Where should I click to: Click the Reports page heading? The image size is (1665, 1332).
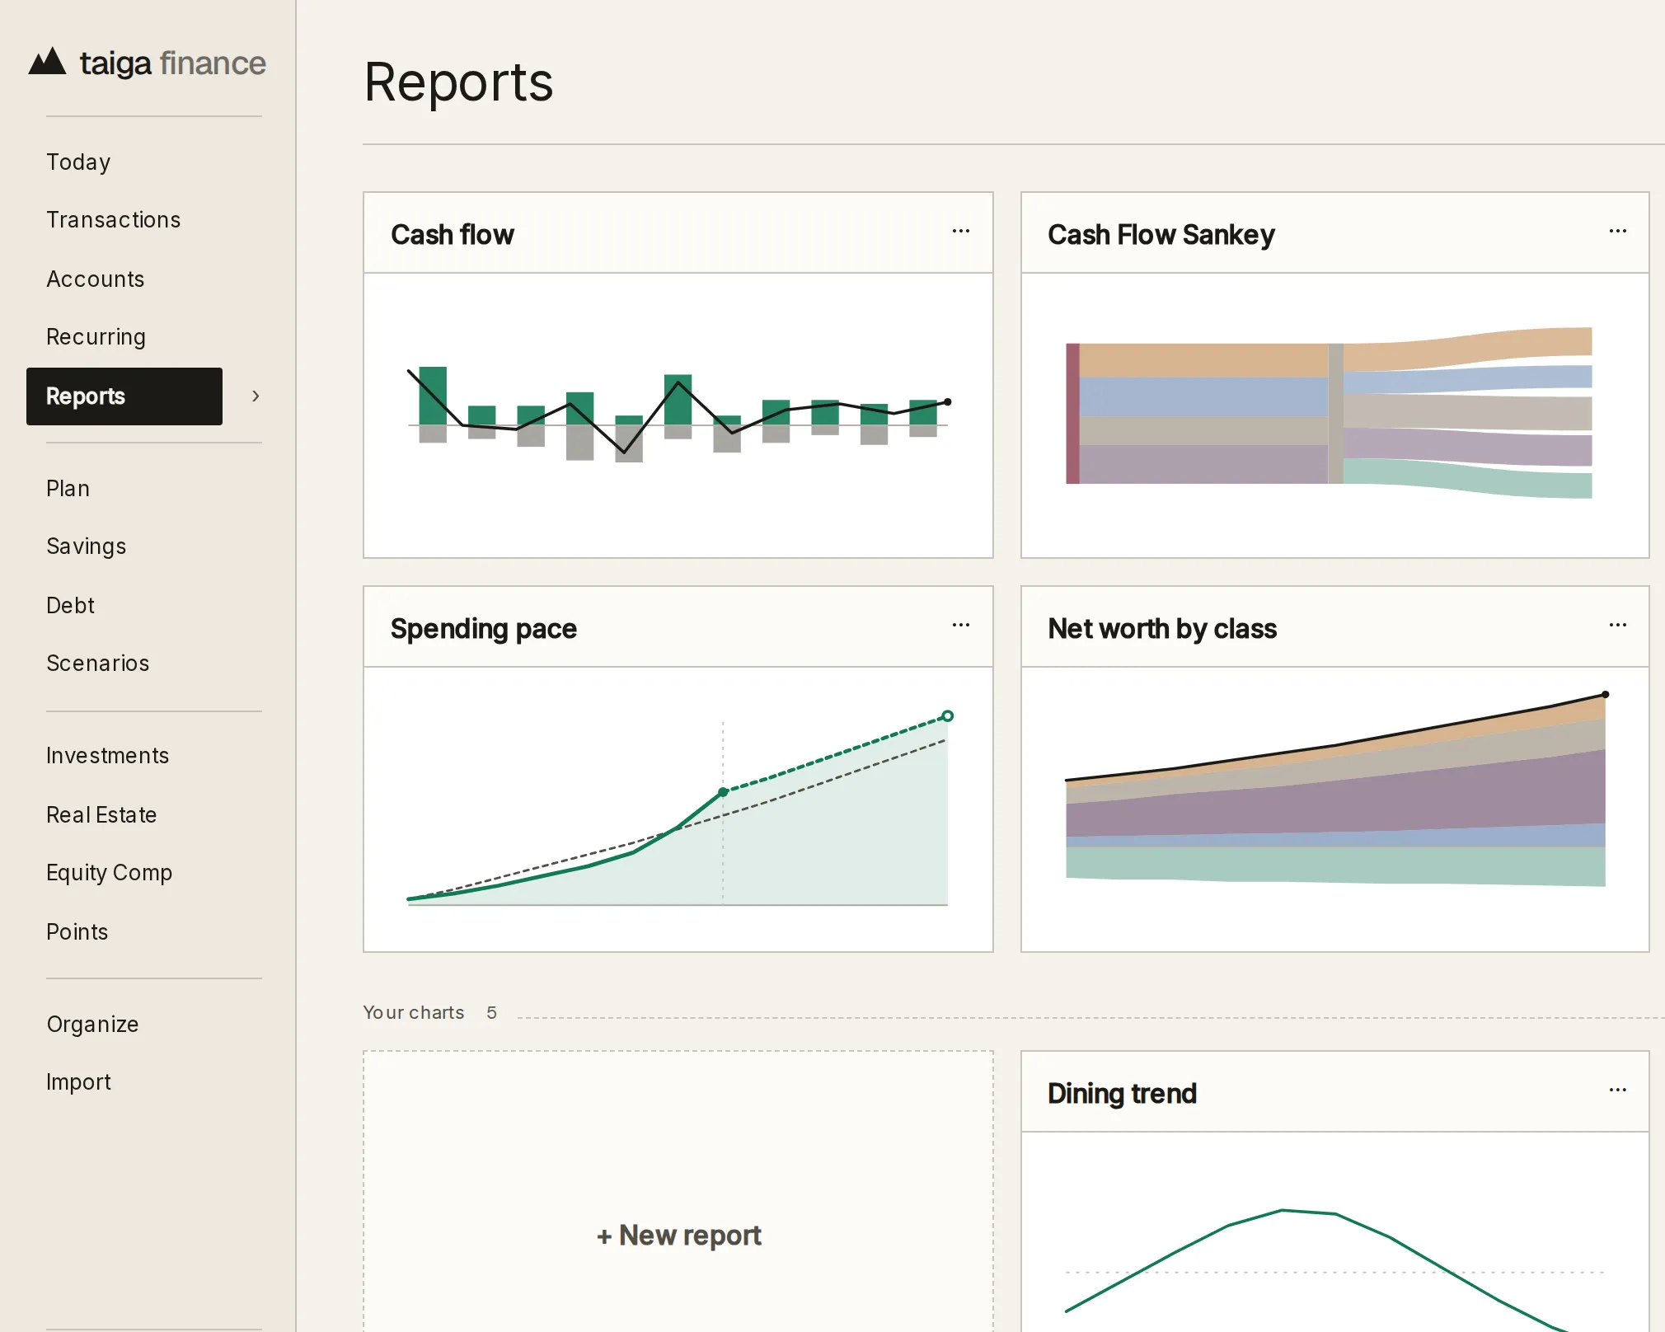point(458,82)
